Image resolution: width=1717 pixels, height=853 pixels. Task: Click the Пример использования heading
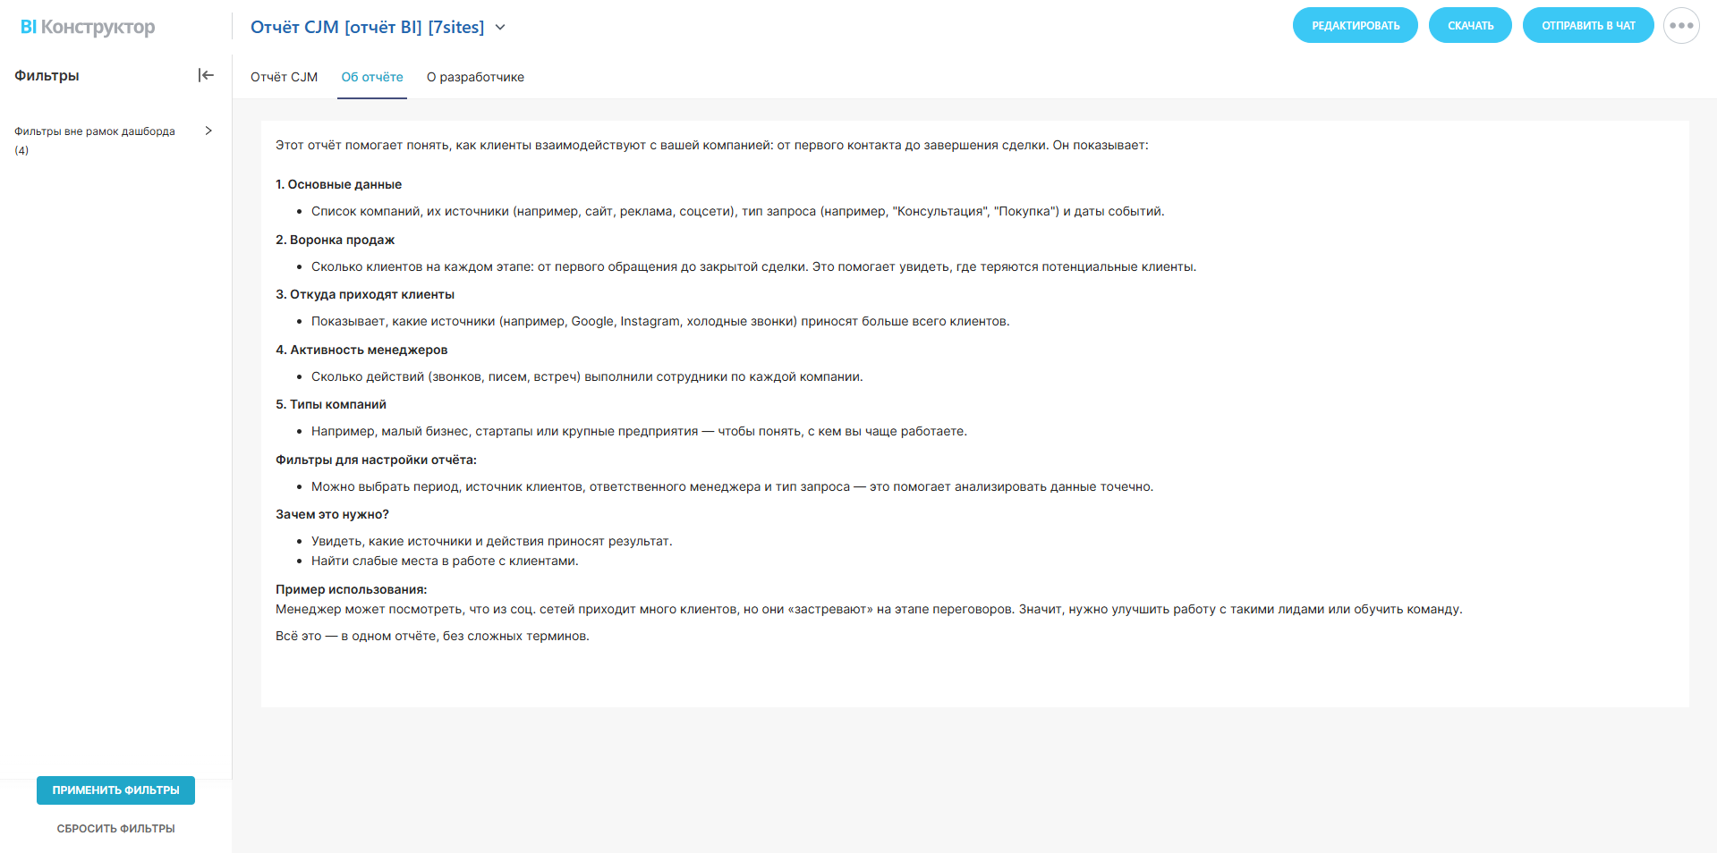(x=351, y=589)
